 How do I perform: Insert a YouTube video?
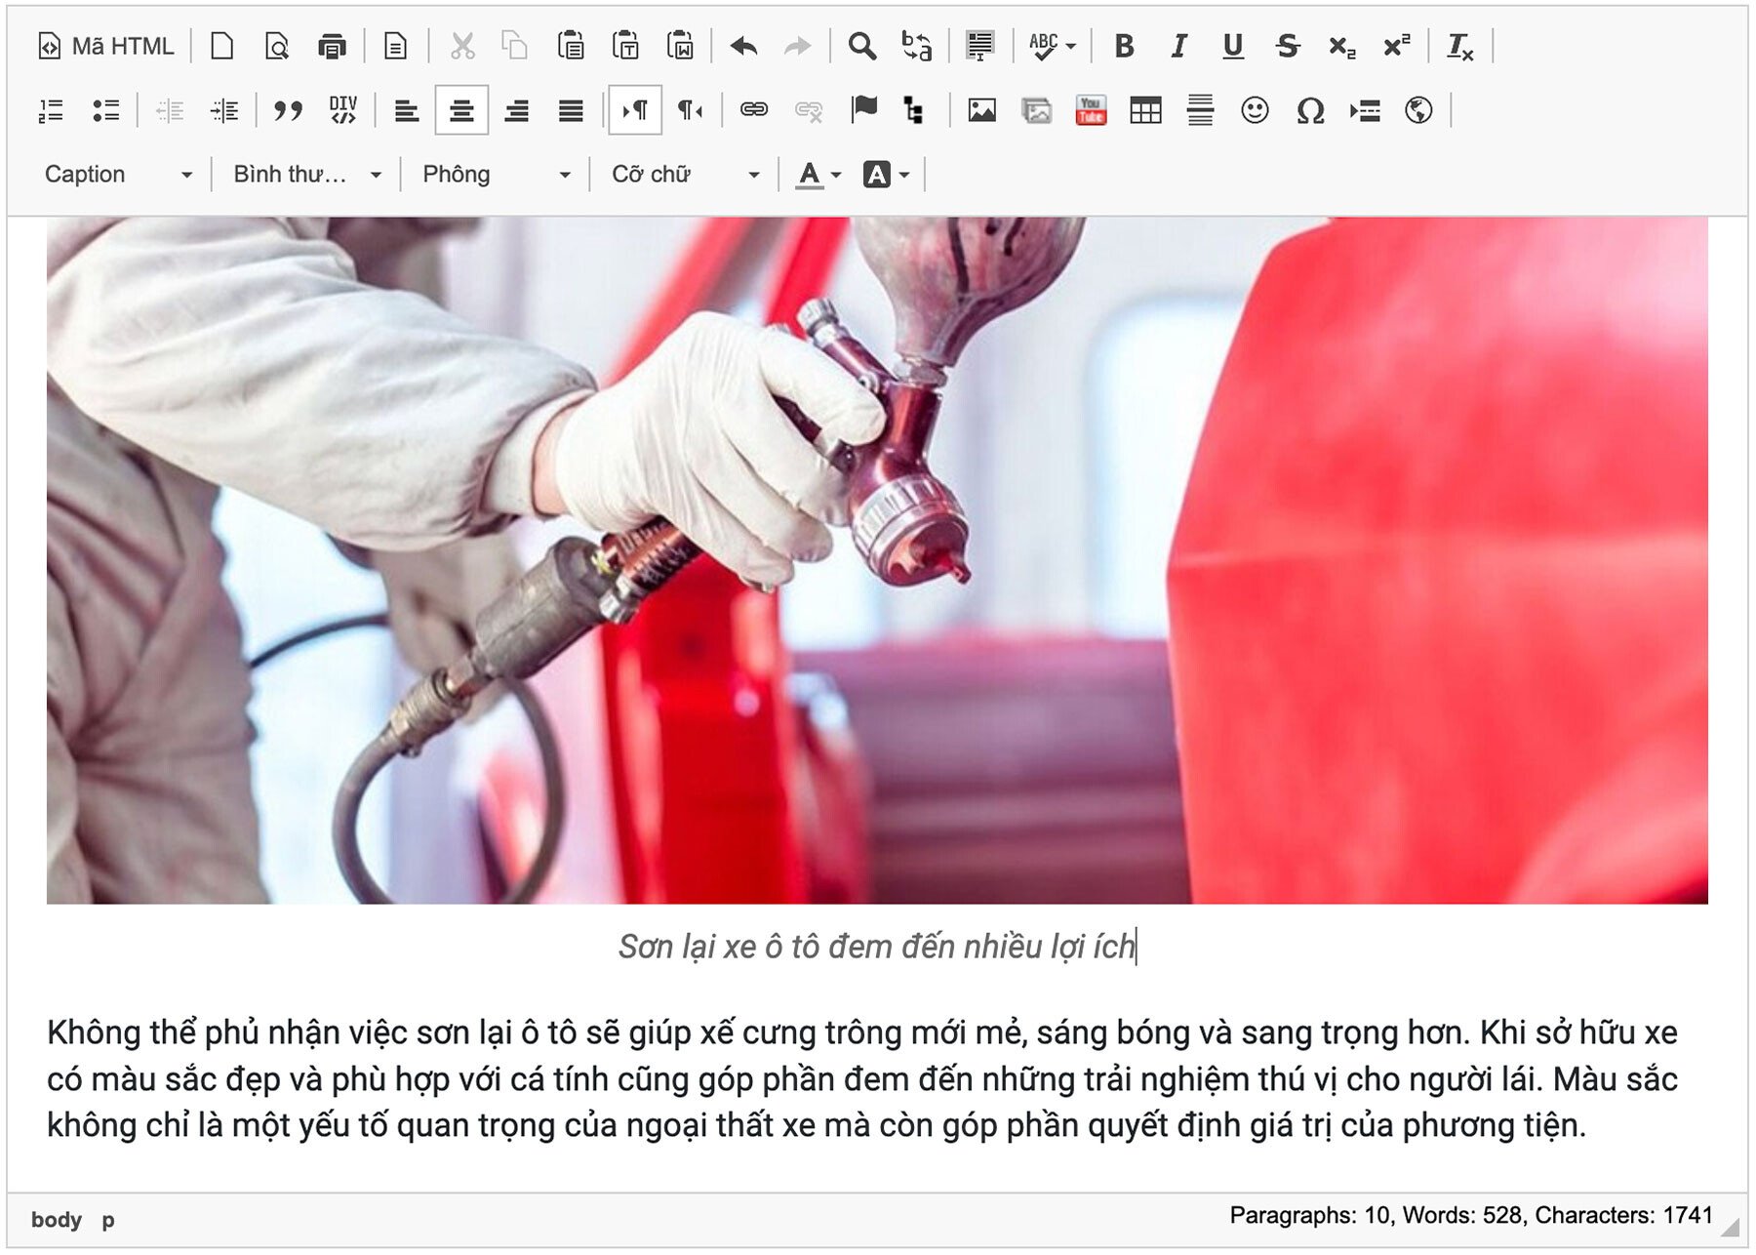(x=1091, y=111)
